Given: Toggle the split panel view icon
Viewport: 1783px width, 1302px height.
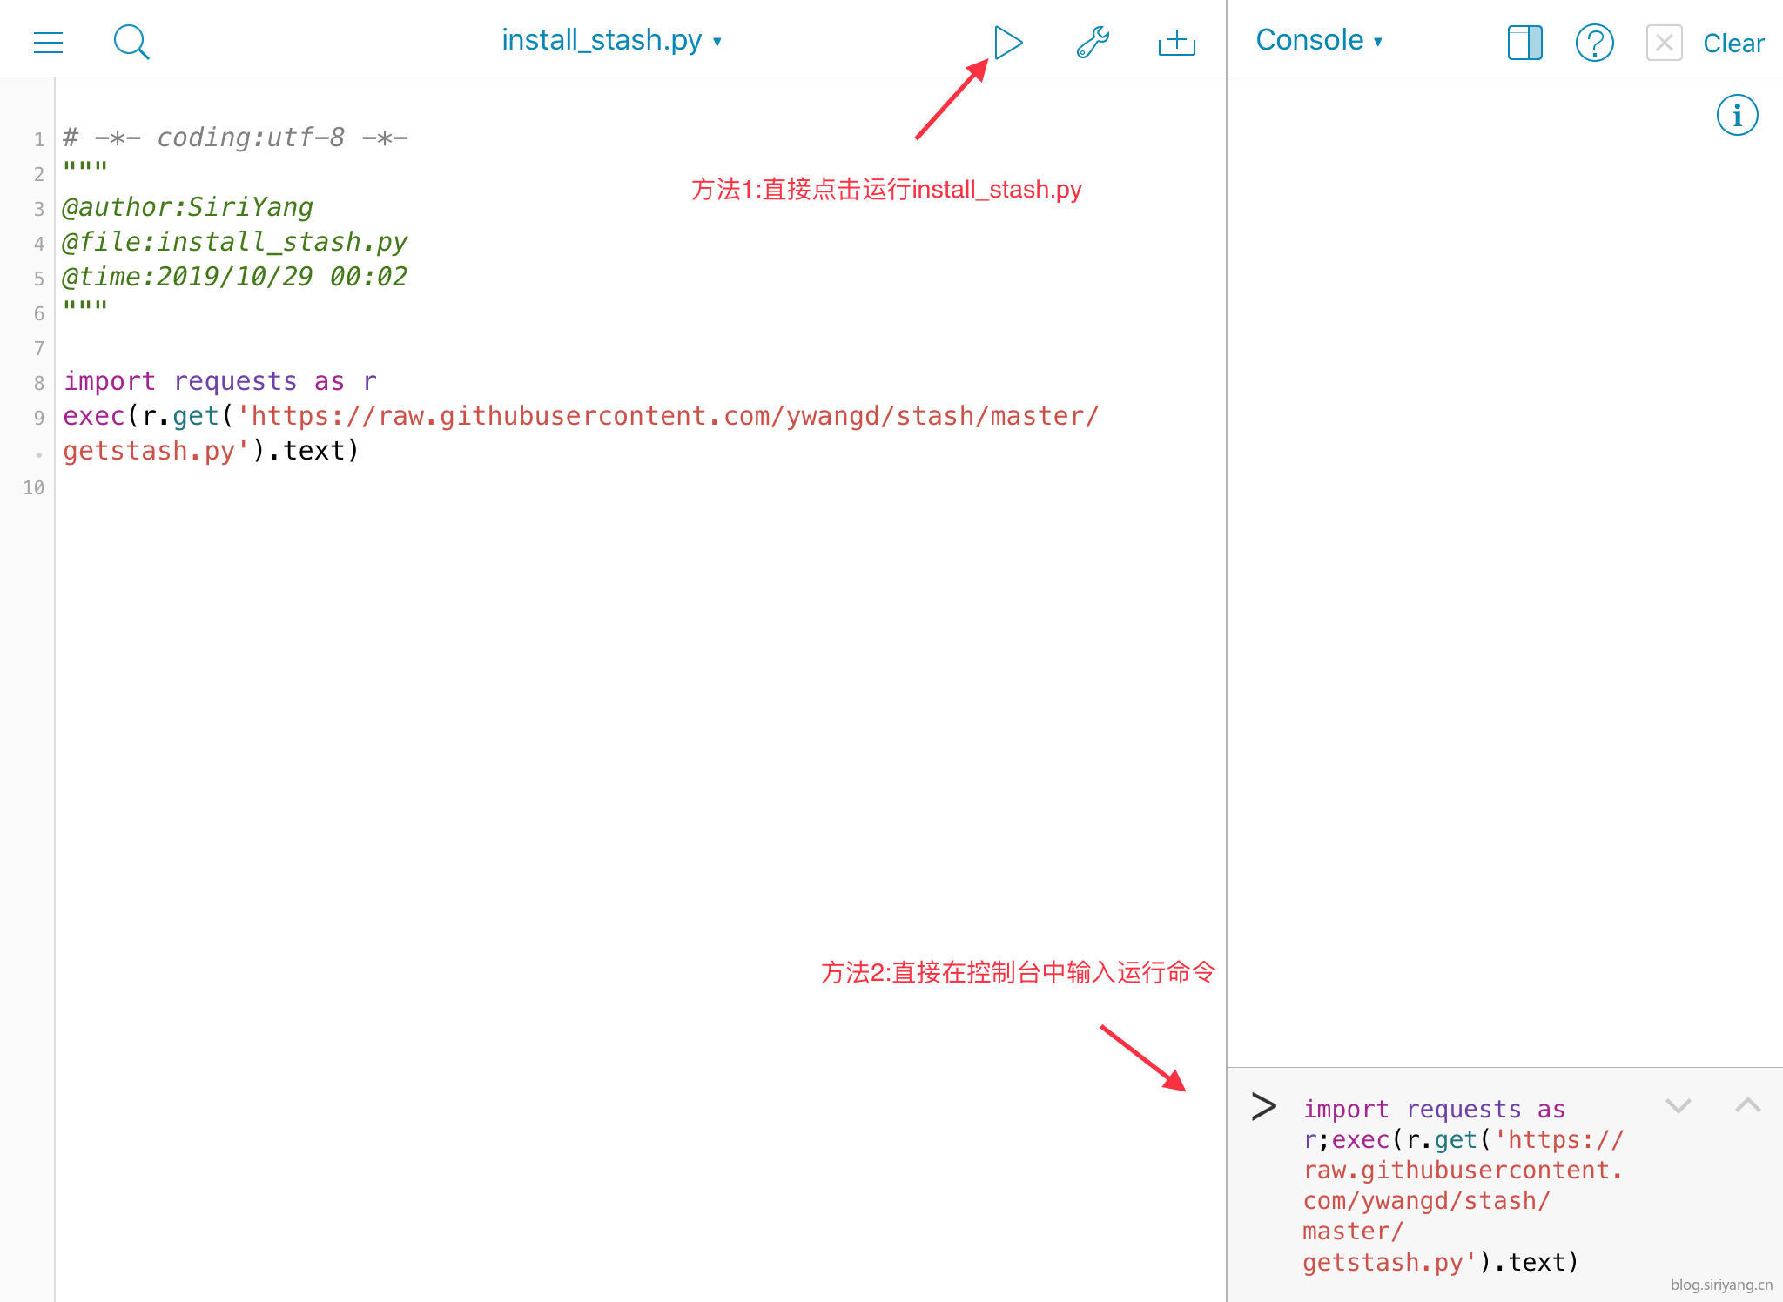Looking at the screenshot, I should coord(1524,42).
